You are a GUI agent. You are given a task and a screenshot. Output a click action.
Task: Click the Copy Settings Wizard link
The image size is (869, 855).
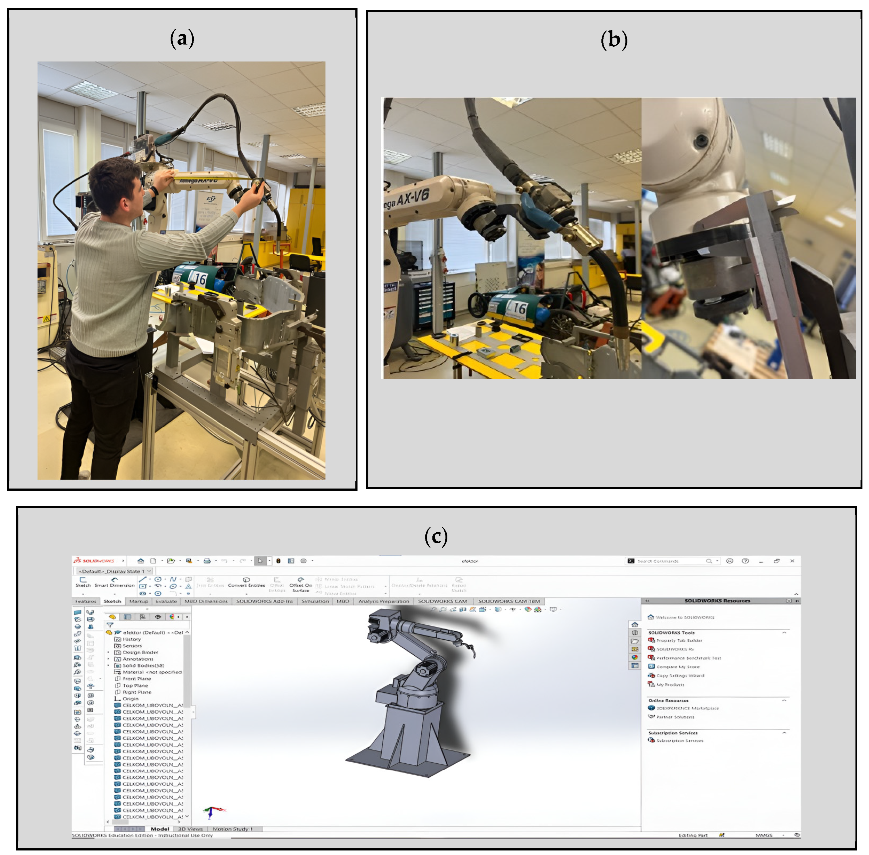(676, 675)
